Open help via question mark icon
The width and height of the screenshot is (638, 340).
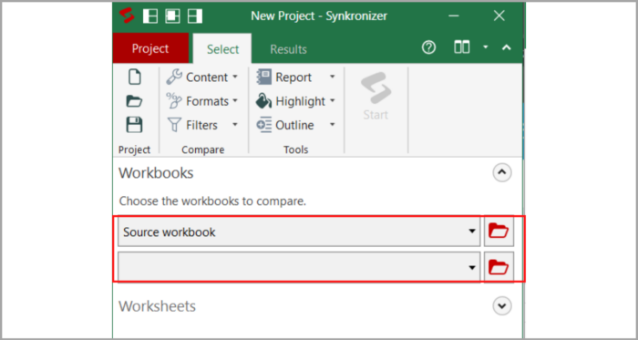(428, 48)
